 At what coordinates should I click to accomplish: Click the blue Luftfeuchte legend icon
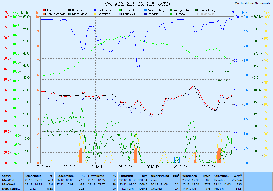coord(95,10)
